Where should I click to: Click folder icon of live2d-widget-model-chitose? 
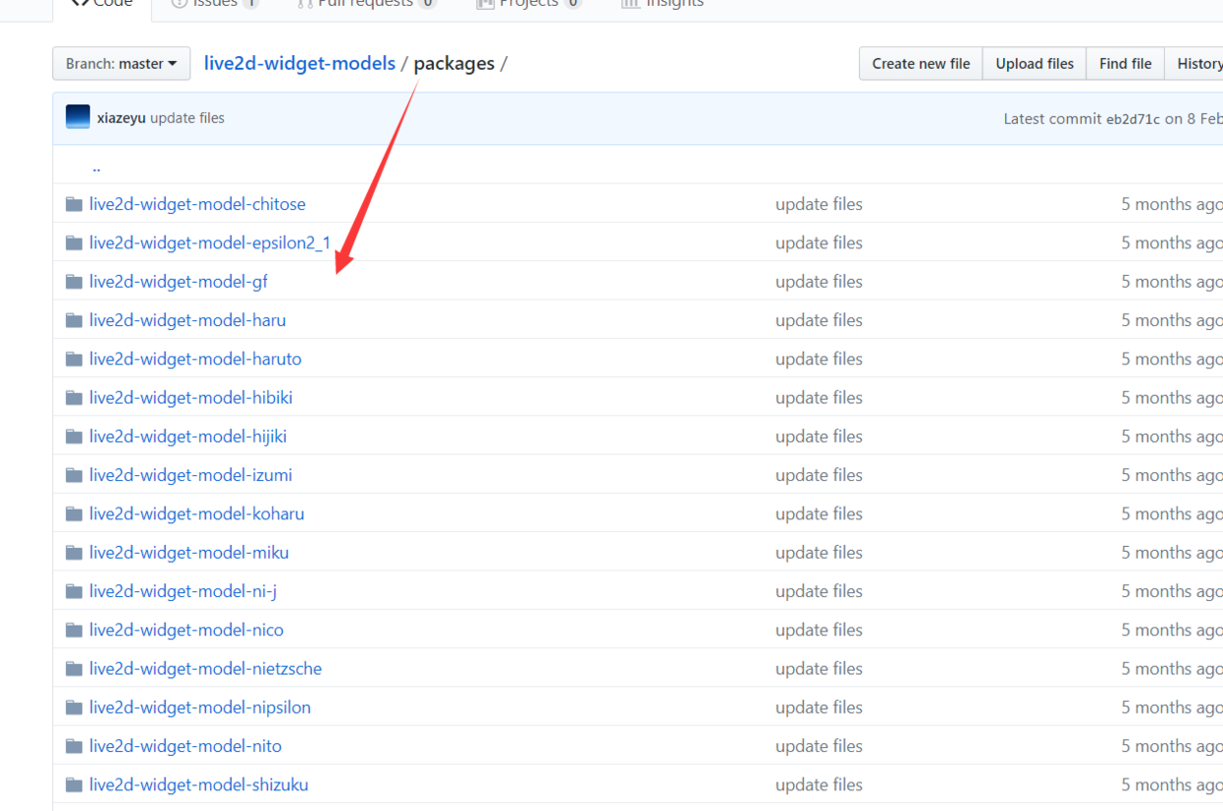[74, 204]
